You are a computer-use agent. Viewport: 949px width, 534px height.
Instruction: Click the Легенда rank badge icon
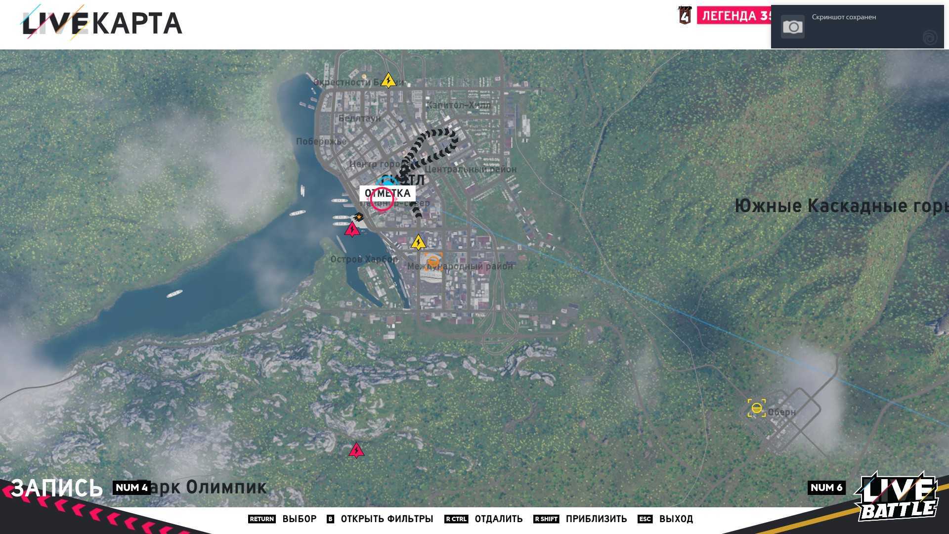tap(685, 15)
